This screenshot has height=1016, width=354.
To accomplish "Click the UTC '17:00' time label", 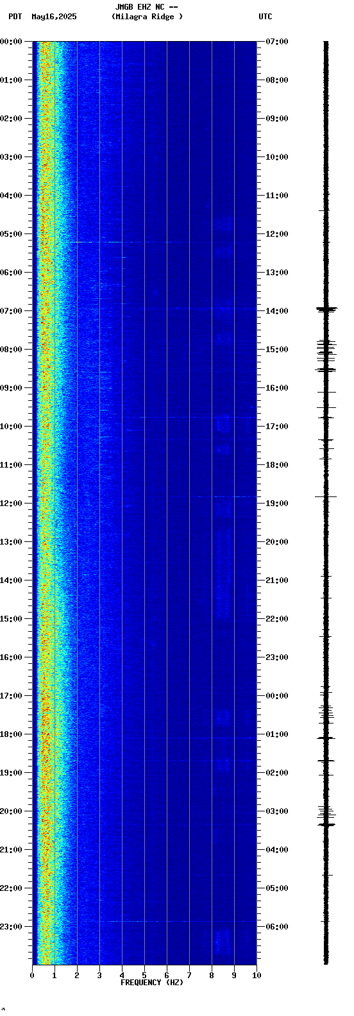I will (277, 427).
